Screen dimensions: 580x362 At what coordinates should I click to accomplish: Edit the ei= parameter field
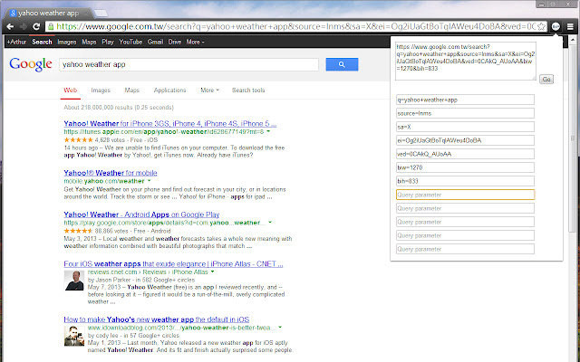pos(465,140)
